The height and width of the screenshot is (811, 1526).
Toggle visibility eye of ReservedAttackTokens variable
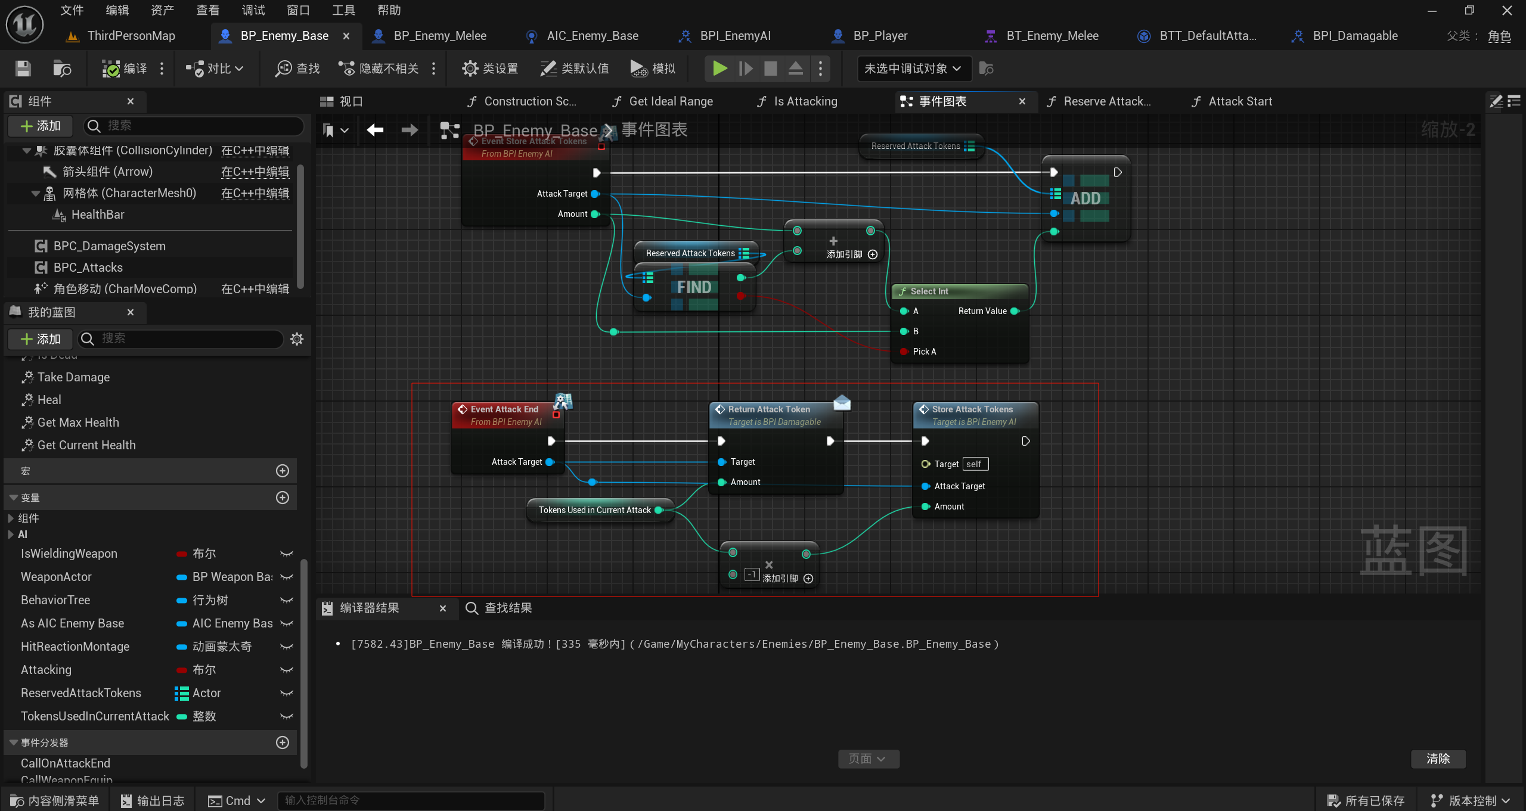287,693
